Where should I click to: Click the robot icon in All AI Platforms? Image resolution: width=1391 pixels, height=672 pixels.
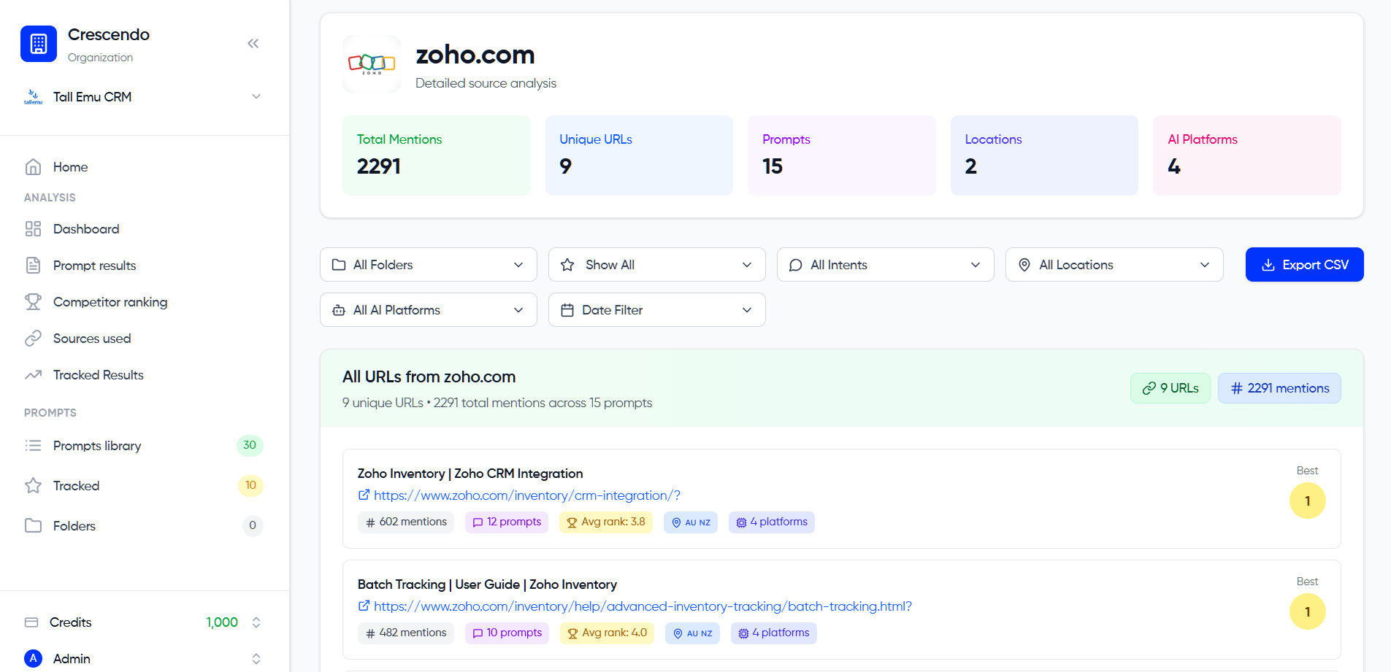pyautogui.click(x=339, y=310)
